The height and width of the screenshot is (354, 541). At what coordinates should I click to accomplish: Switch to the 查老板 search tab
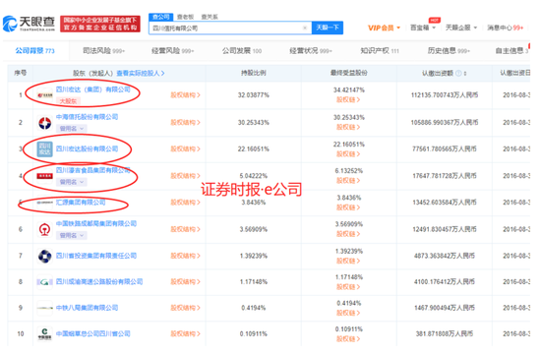[185, 17]
